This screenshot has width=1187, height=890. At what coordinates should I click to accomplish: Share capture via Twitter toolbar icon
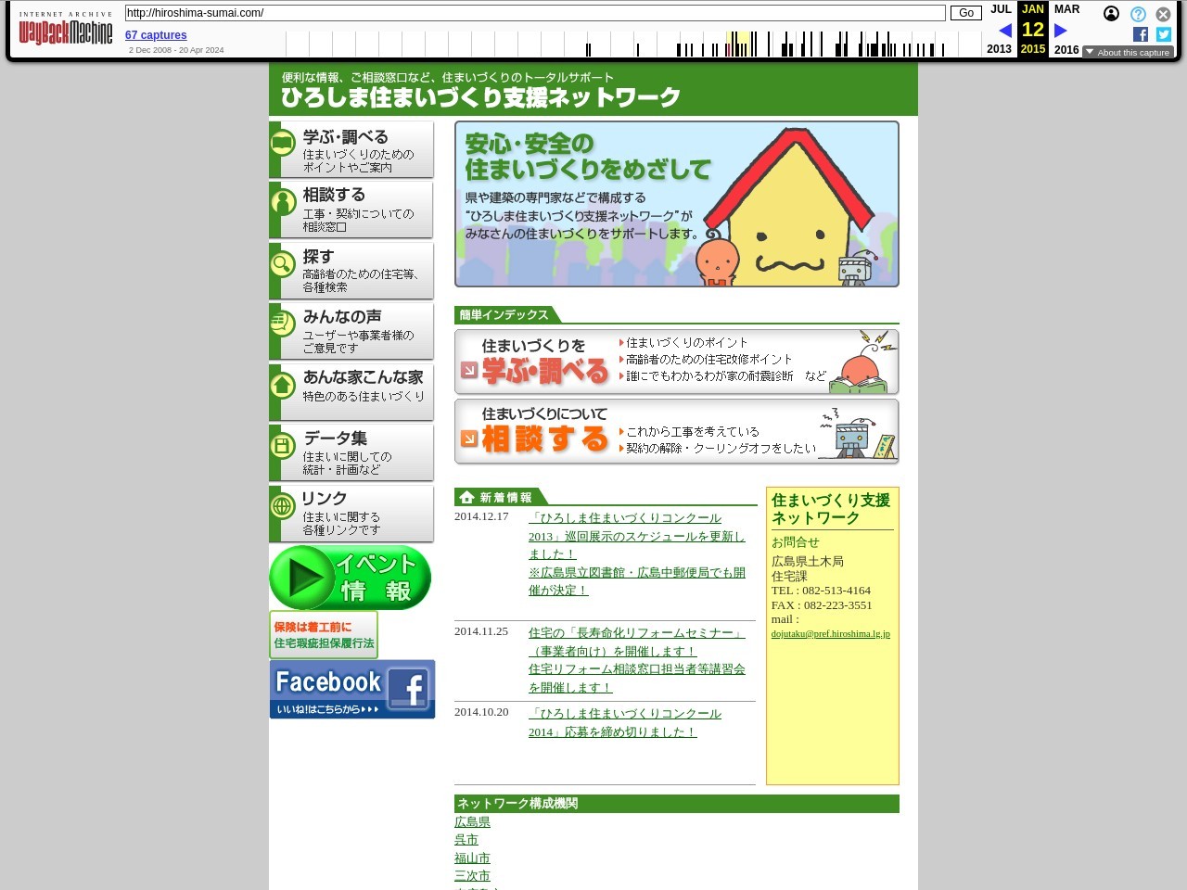(x=1164, y=34)
